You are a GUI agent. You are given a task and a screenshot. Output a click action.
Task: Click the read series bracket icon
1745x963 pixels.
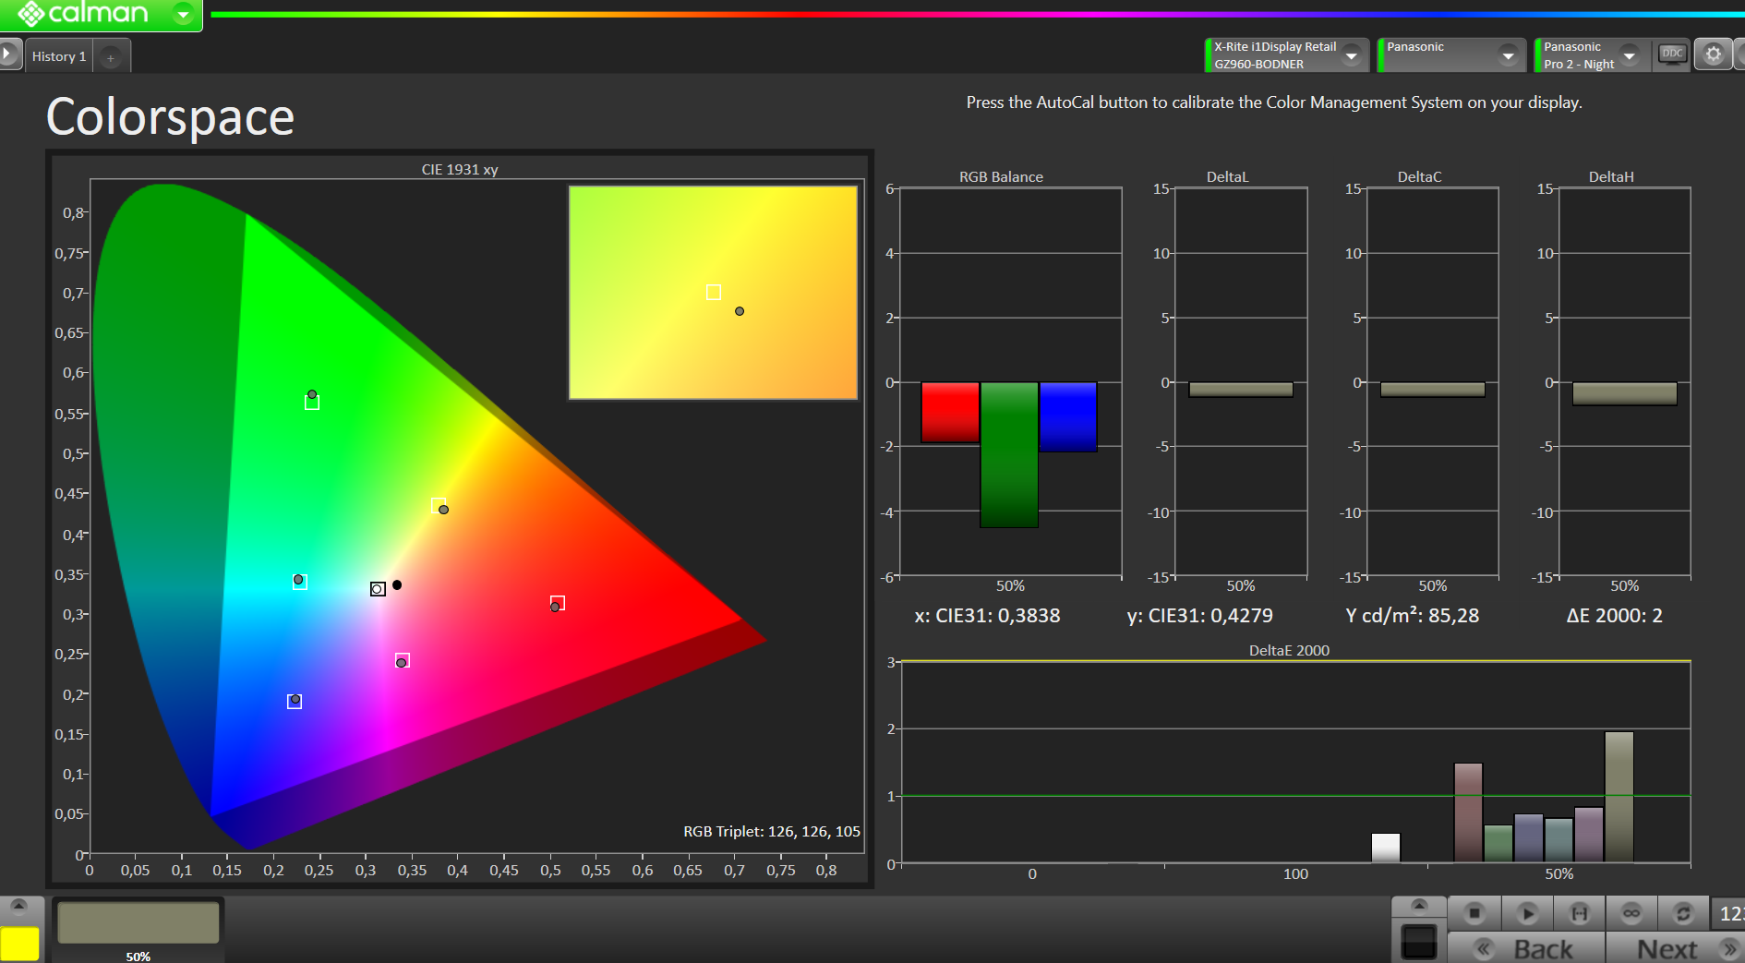pyautogui.click(x=1580, y=913)
